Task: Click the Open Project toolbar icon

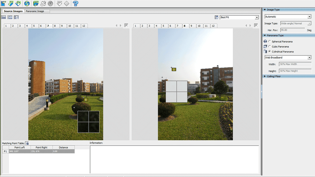Action: (x=11, y=3)
